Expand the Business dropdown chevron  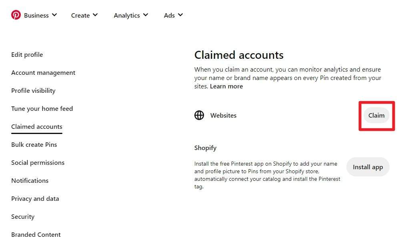[x=54, y=15]
